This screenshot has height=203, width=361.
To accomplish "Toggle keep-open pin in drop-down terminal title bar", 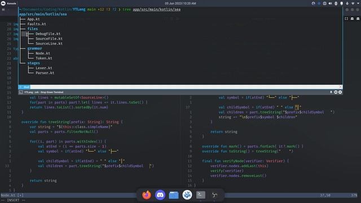I will click(331, 92).
